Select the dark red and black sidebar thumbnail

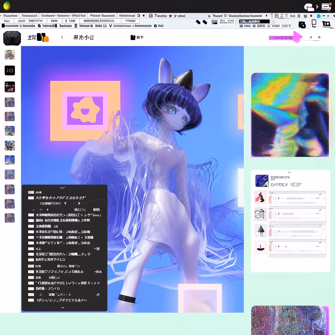click(10, 87)
